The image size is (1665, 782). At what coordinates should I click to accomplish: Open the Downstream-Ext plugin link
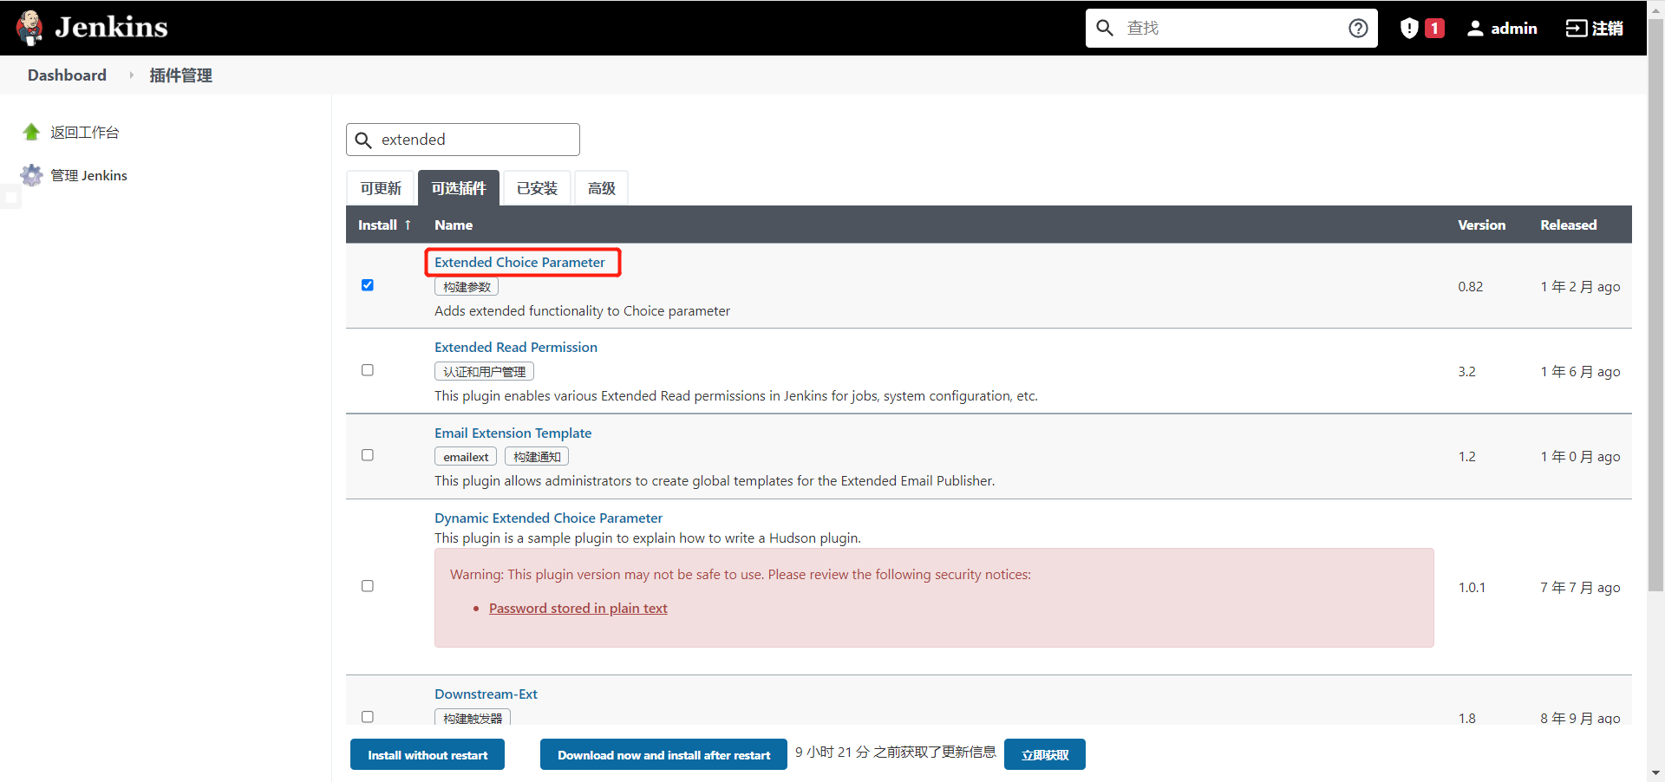pos(486,694)
